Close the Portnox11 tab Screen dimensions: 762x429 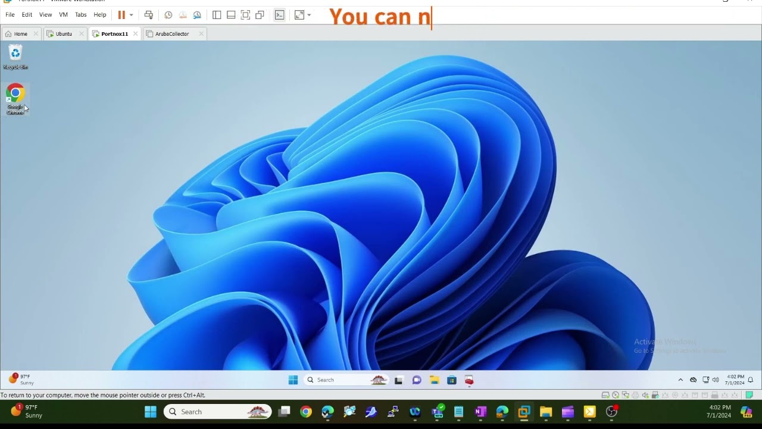pos(135,34)
